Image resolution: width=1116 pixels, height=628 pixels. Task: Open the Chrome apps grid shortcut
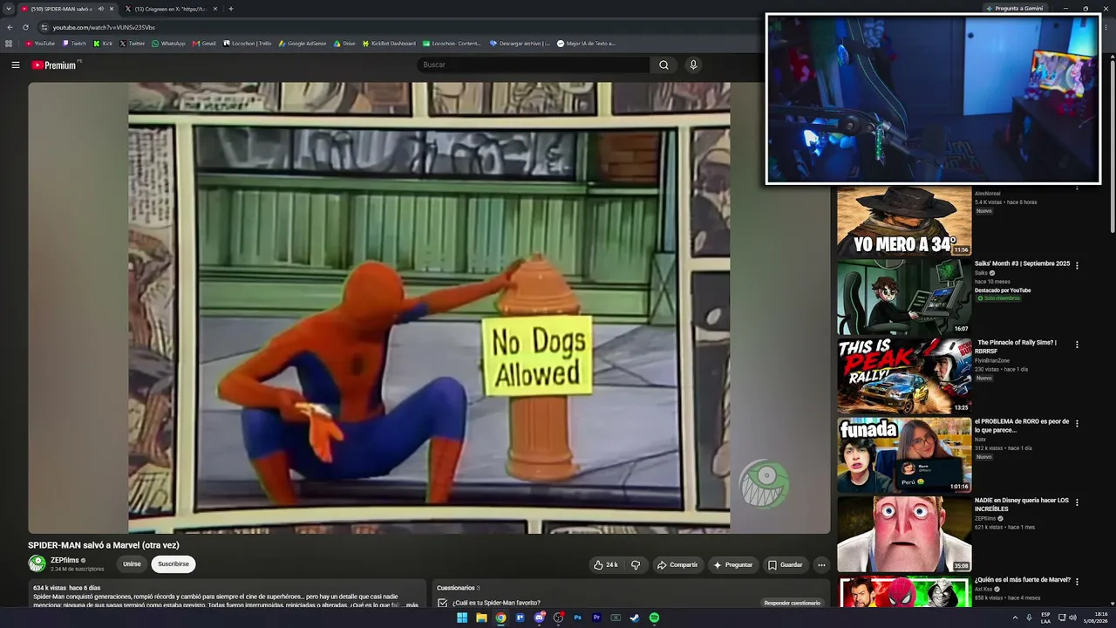pyautogui.click(x=9, y=43)
